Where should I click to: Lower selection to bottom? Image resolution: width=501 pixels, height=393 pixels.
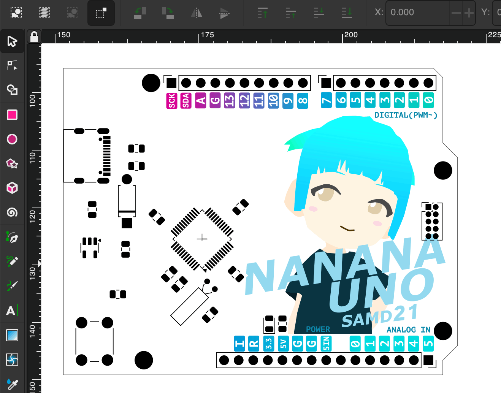click(347, 13)
